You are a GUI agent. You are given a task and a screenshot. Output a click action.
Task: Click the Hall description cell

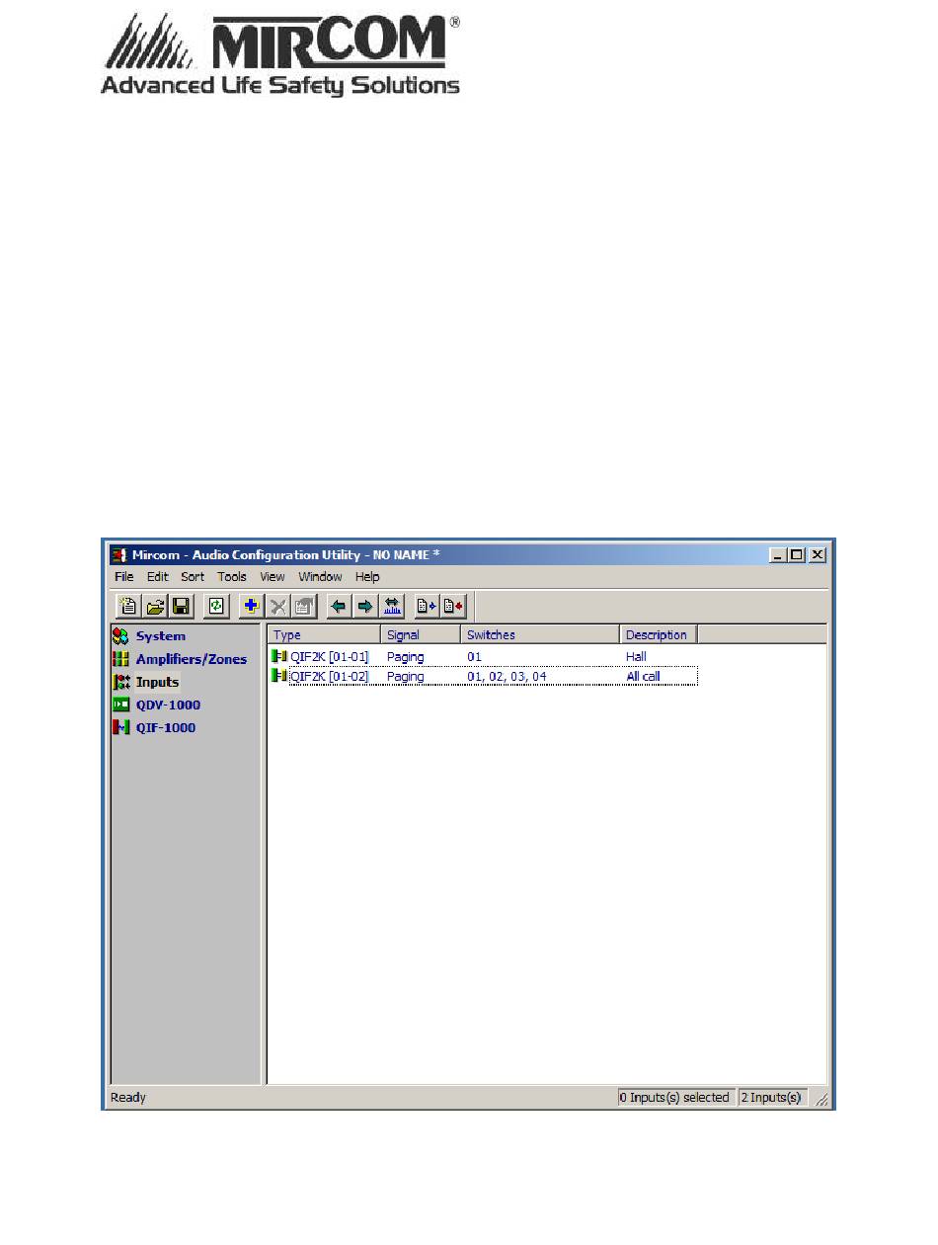click(636, 656)
